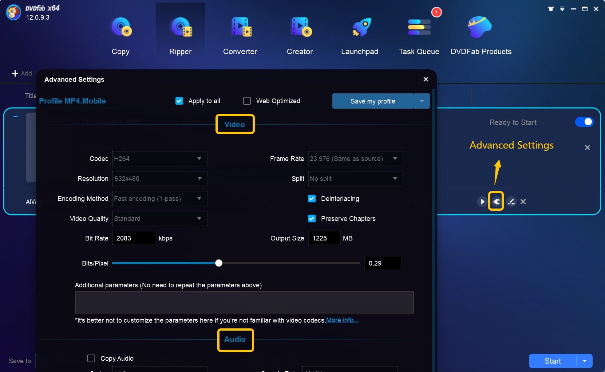Open the Launchpad module

360,36
